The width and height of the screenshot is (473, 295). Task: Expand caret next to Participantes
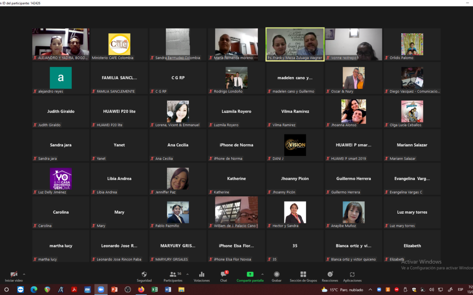click(x=187, y=274)
